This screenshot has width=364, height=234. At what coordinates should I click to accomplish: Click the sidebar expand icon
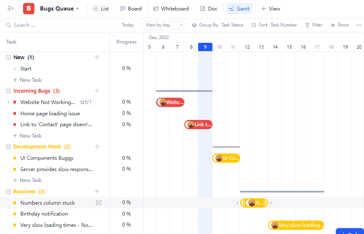10,8
